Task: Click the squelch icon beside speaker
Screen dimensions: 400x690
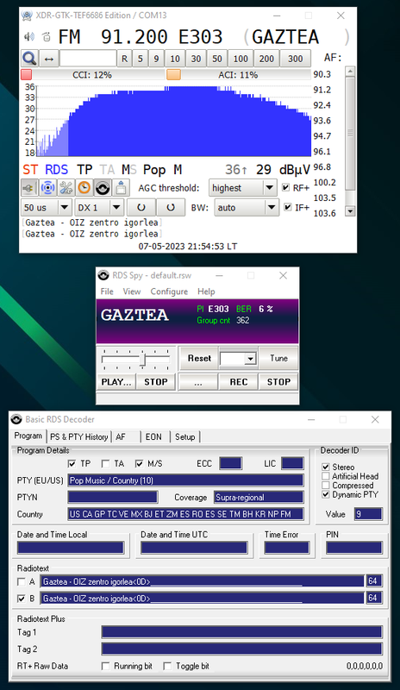Action: 47,37
